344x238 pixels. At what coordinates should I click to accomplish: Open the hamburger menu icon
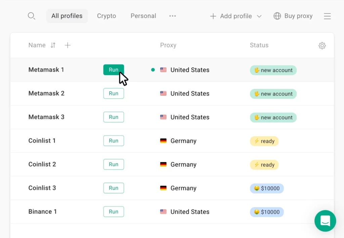tap(327, 16)
